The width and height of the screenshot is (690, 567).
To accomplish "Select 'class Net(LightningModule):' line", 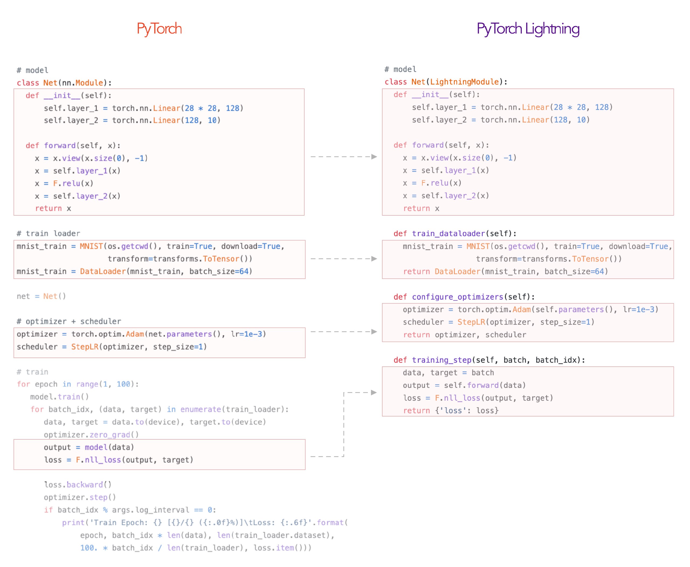I will (446, 82).
